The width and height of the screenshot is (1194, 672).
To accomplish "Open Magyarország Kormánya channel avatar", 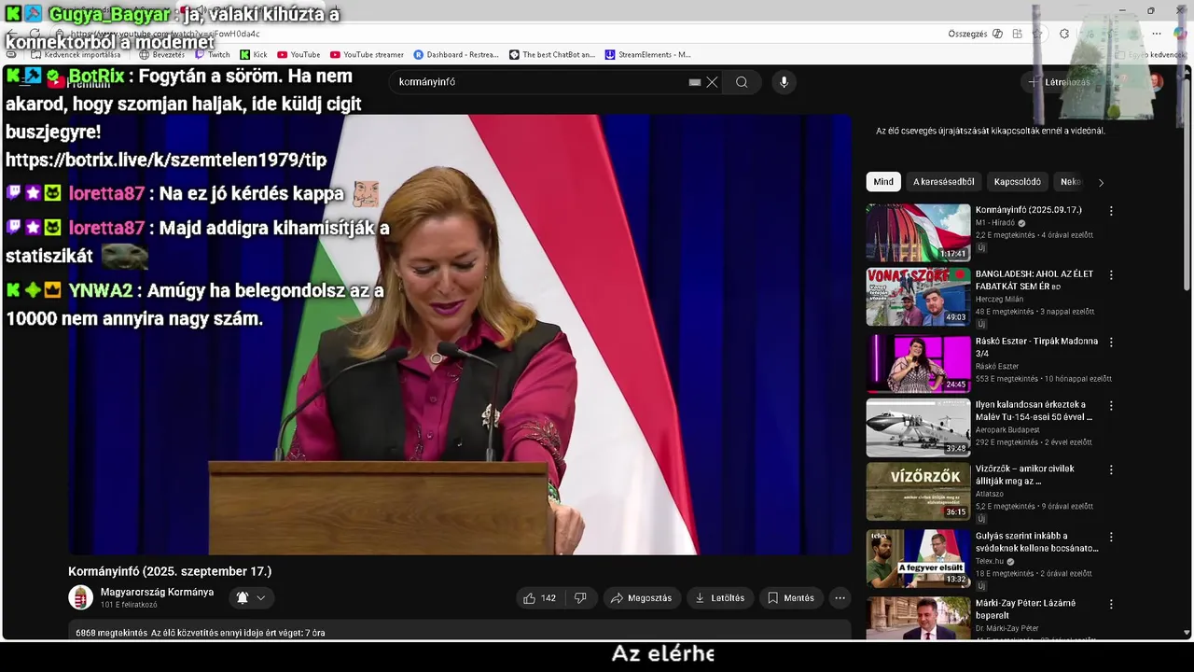I will pos(81,597).
